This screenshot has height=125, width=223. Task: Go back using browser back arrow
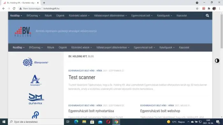click(4, 9)
